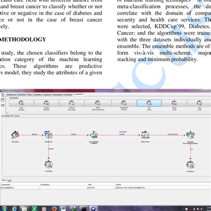Open File Explorer from the taskbar
The image size is (211, 211).
coord(24,208)
